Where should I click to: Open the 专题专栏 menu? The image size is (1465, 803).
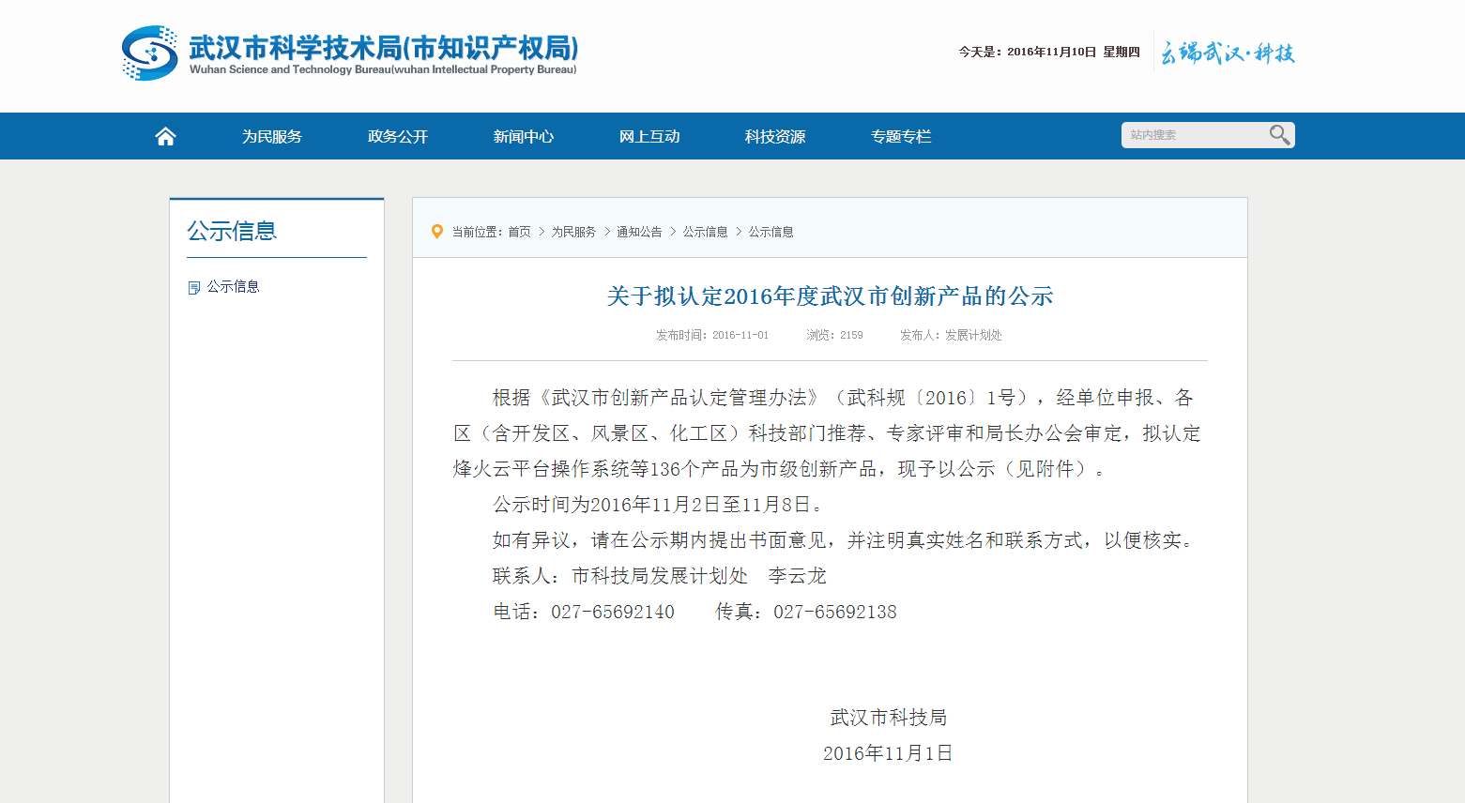pyautogui.click(x=901, y=136)
